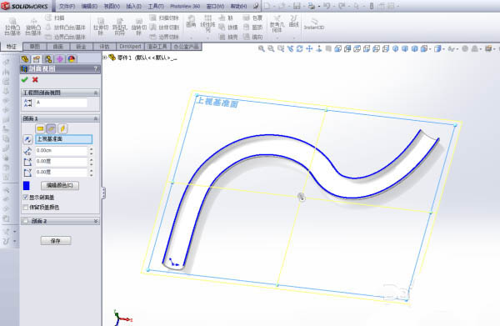Switch to DimXpert tab
The image size is (500, 326).
pyautogui.click(x=130, y=47)
